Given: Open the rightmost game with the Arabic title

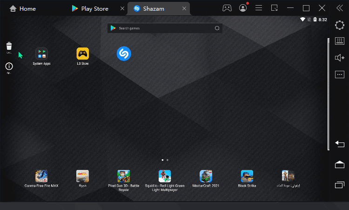Looking at the screenshot, I should (288, 176).
